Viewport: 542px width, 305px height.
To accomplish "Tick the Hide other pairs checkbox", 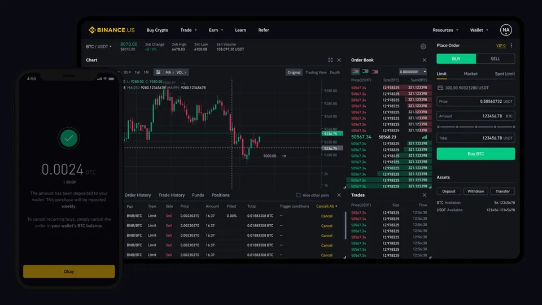I will click(x=298, y=195).
